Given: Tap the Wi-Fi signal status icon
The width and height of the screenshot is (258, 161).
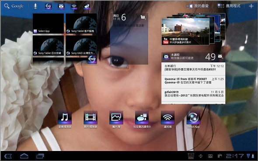Looking at the screenshot, I should coord(248,156).
